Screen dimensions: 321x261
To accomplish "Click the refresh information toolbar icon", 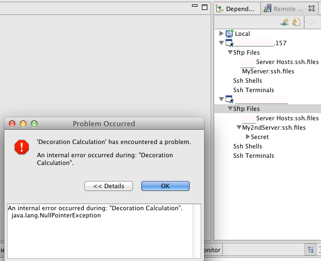I will [x=296, y=22].
